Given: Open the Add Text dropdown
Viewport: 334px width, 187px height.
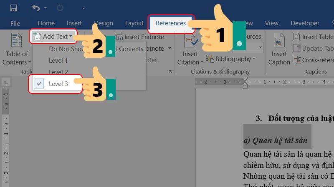Looking at the screenshot, I should click(x=53, y=37).
